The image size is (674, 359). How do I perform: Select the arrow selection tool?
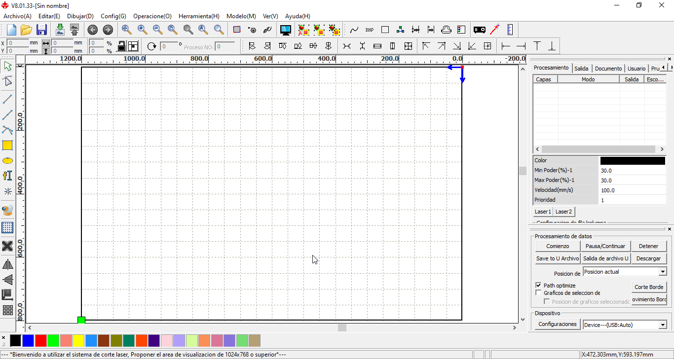pos(8,66)
